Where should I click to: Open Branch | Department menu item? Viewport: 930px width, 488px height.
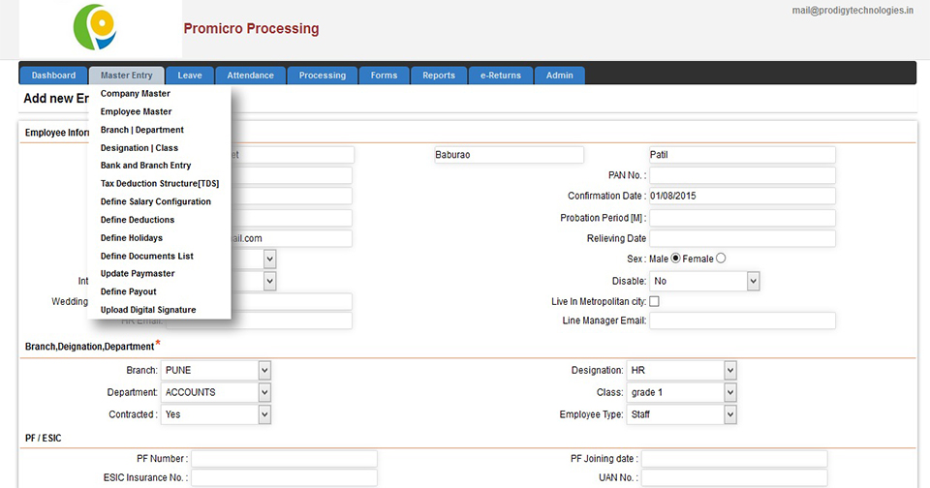click(x=141, y=130)
